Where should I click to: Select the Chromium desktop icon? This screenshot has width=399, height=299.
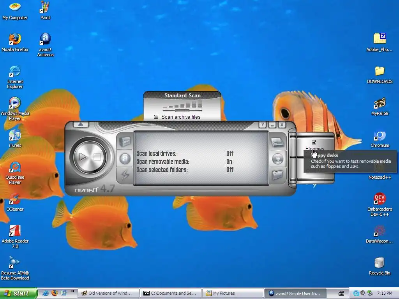coord(380,139)
